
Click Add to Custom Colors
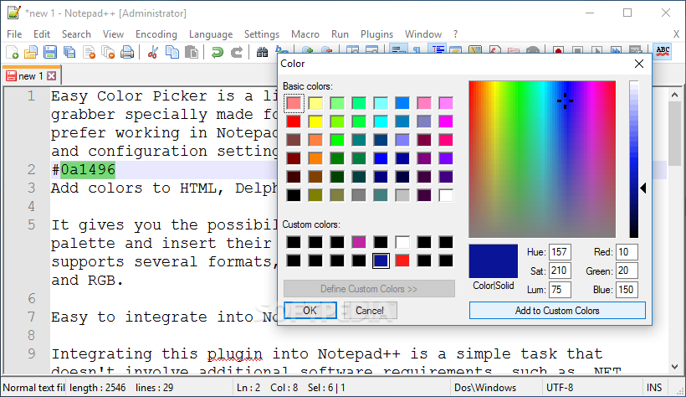coord(557,310)
